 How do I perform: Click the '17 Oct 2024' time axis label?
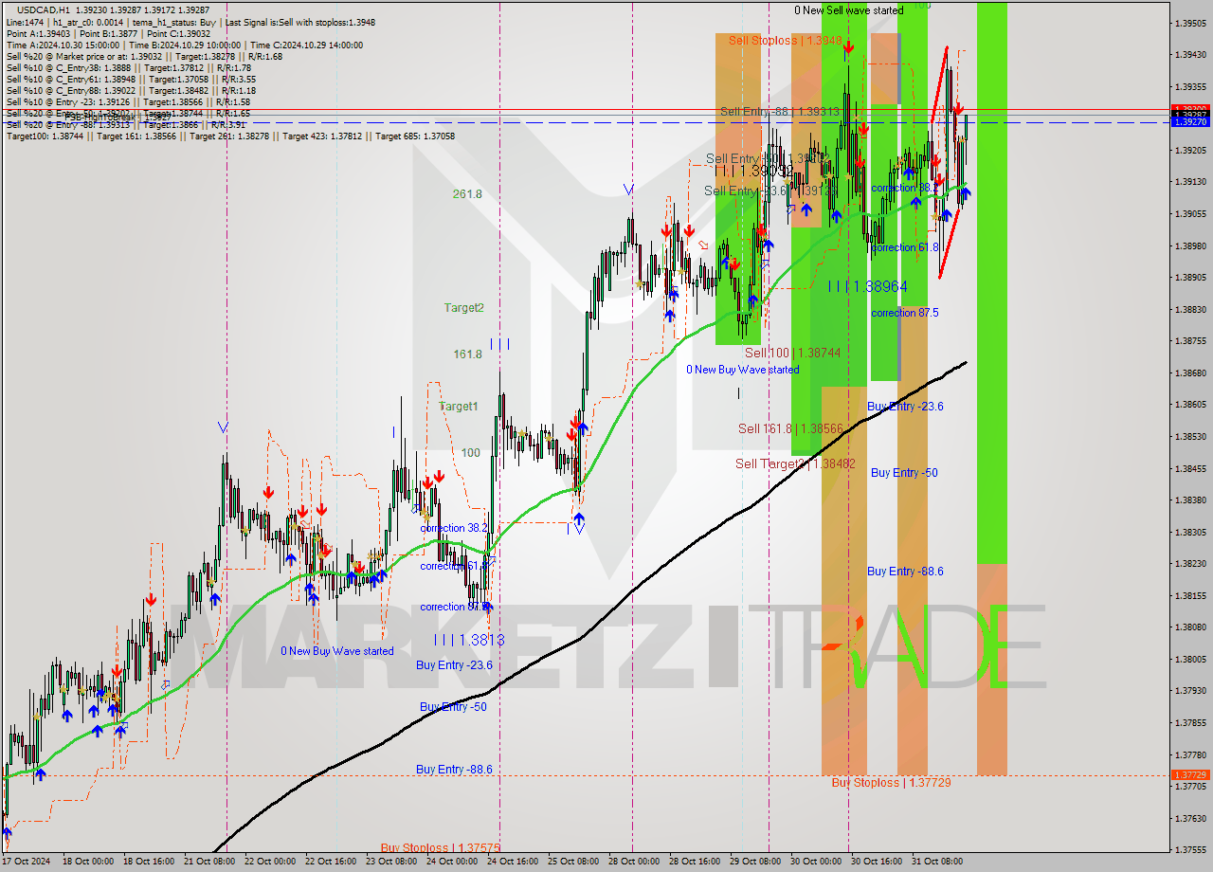click(x=27, y=862)
